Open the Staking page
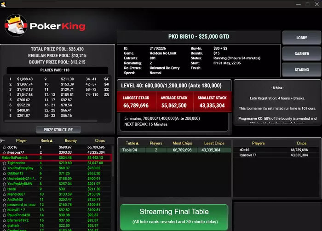This screenshot has height=231, width=322. pyautogui.click(x=301, y=70)
